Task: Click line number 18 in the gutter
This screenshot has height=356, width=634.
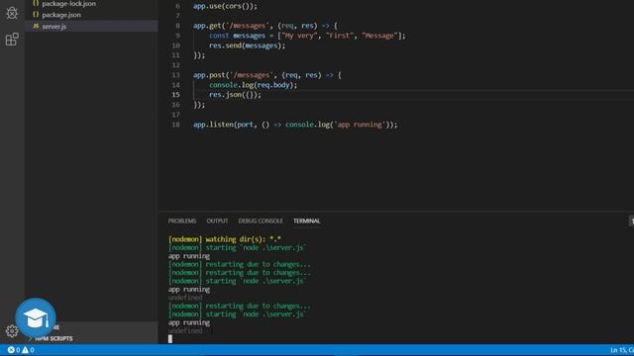Action: tap(175, 125)
